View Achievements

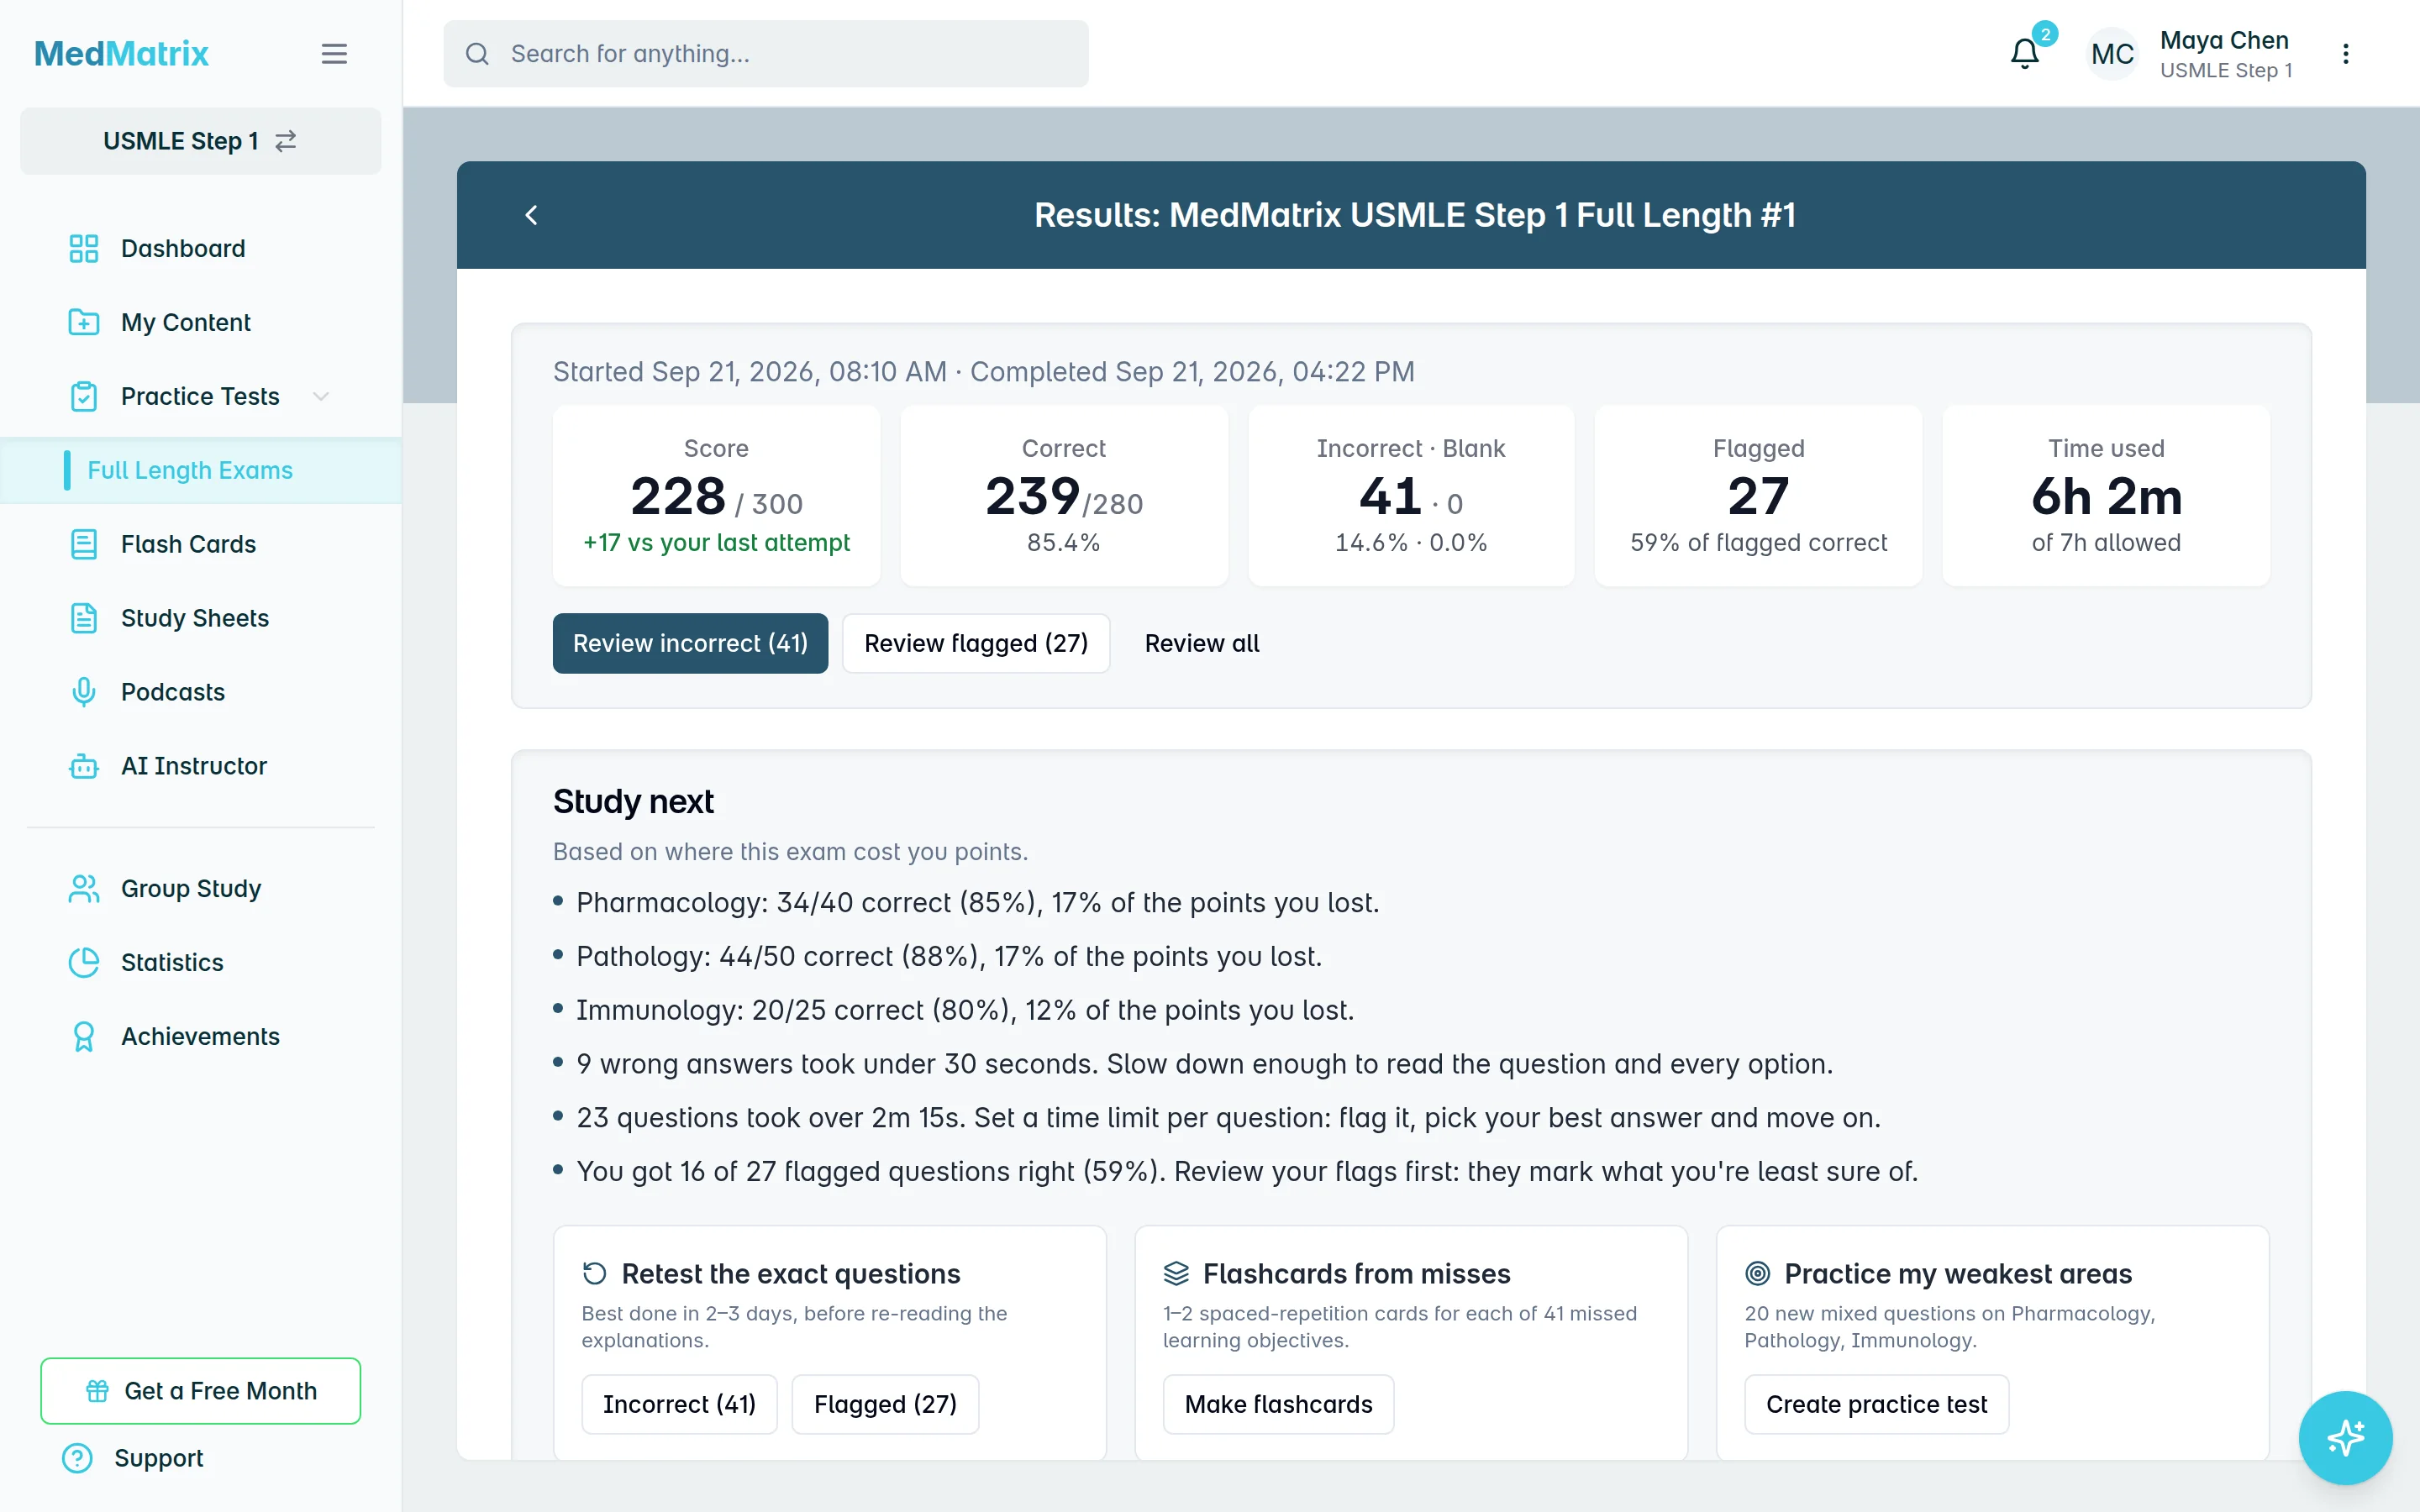tap(201, 1036)
